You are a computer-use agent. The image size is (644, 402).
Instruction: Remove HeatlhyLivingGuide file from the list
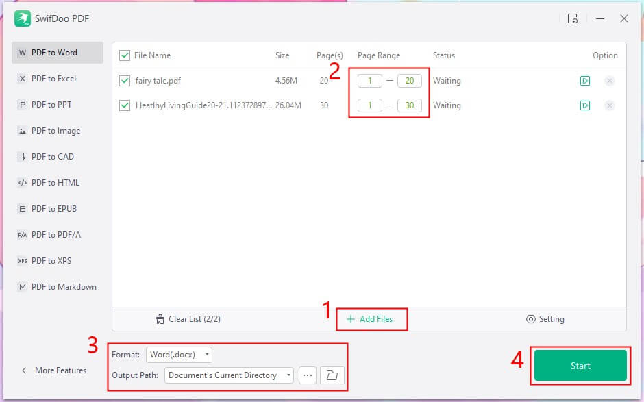(610, 105)
